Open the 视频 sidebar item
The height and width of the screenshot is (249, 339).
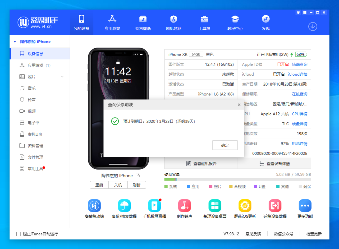[x=40, y=111]
